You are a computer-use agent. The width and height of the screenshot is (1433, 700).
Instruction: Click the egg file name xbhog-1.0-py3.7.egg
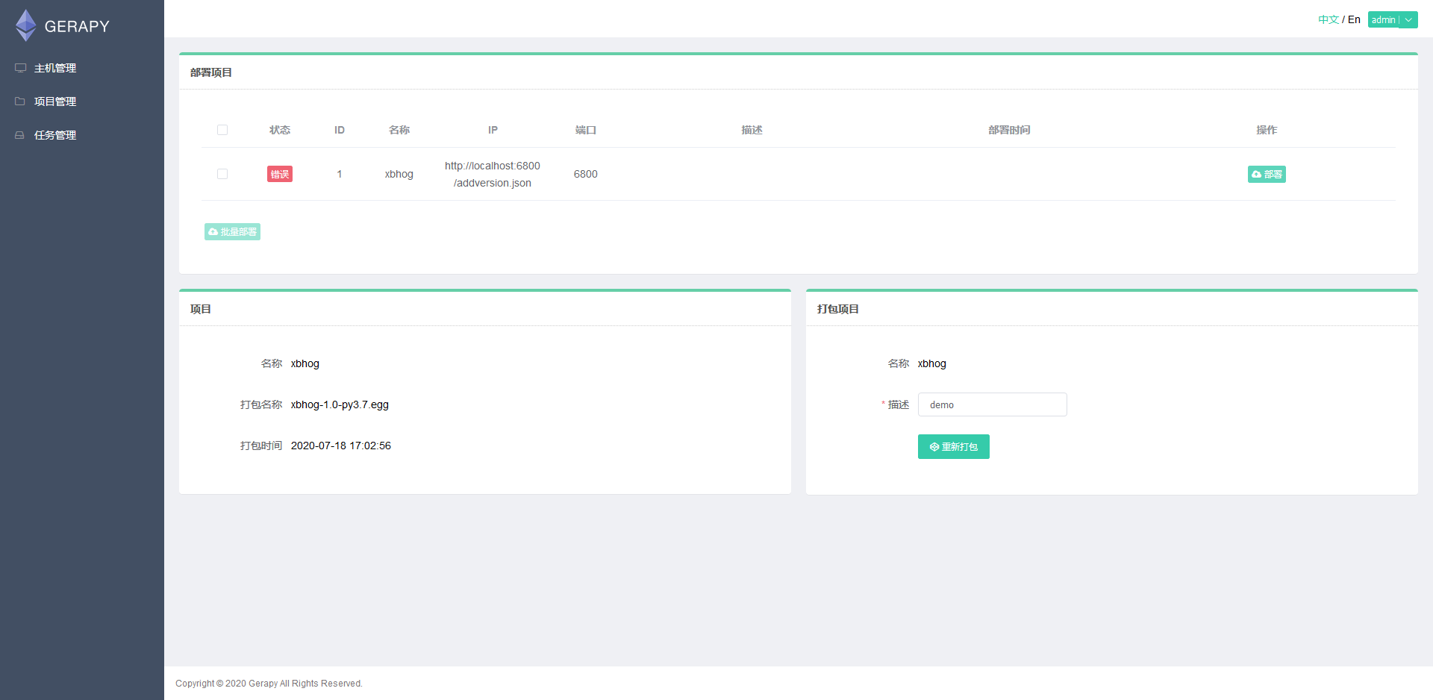[x=340, y=404]
